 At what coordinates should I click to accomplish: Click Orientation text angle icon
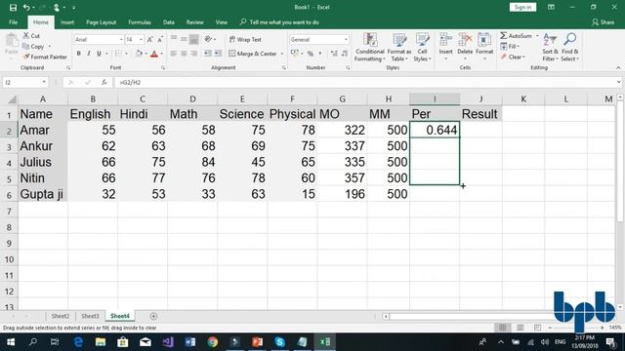[x=208, y=39]
